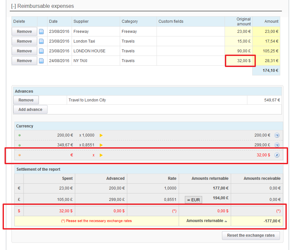Click the missing rate red x field

click(94, 155)
